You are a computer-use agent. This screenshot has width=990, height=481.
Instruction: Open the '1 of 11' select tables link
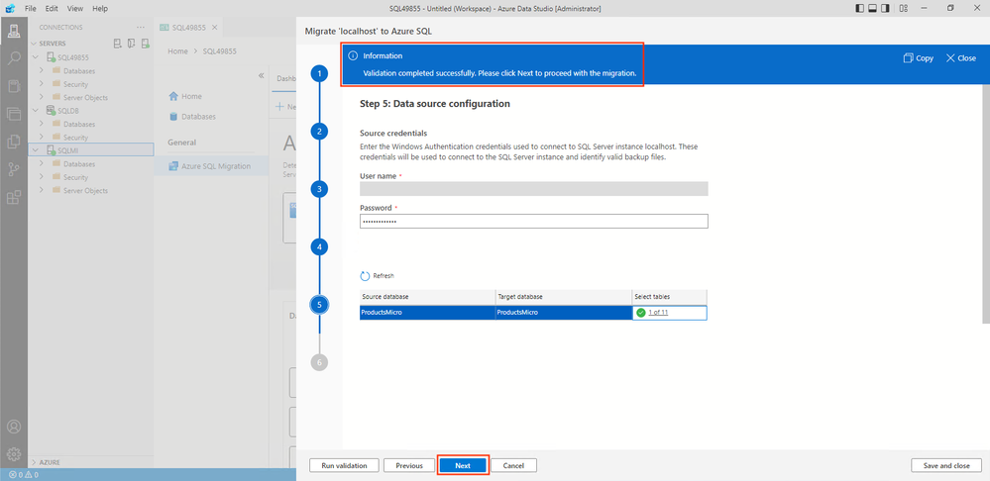(x=658, y=313)
